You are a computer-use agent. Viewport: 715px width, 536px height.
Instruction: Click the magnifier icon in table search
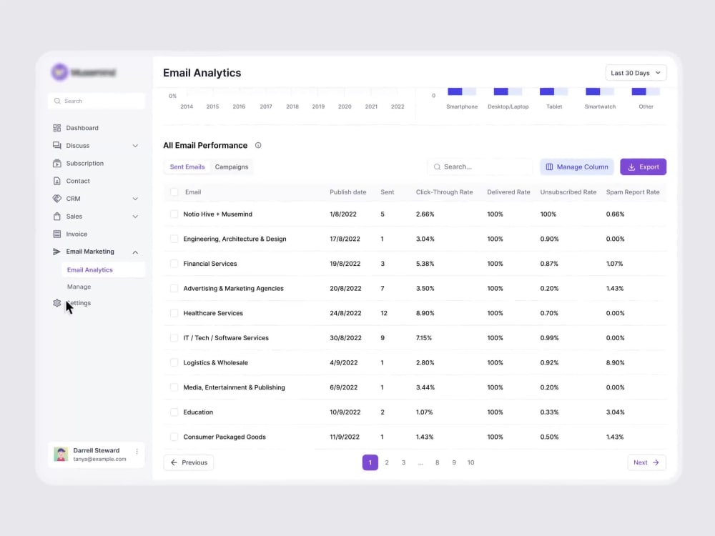pos(437,167)
